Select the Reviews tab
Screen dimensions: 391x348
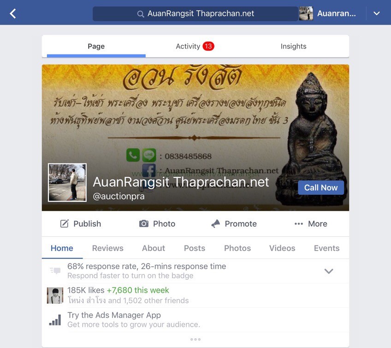click(108, 248)
